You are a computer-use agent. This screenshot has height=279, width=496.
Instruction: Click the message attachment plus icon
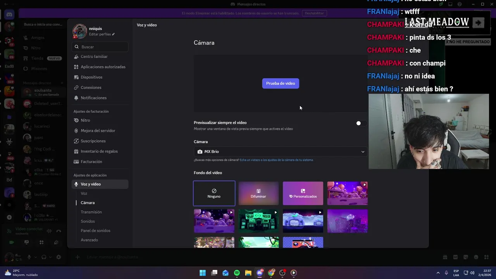77,257
